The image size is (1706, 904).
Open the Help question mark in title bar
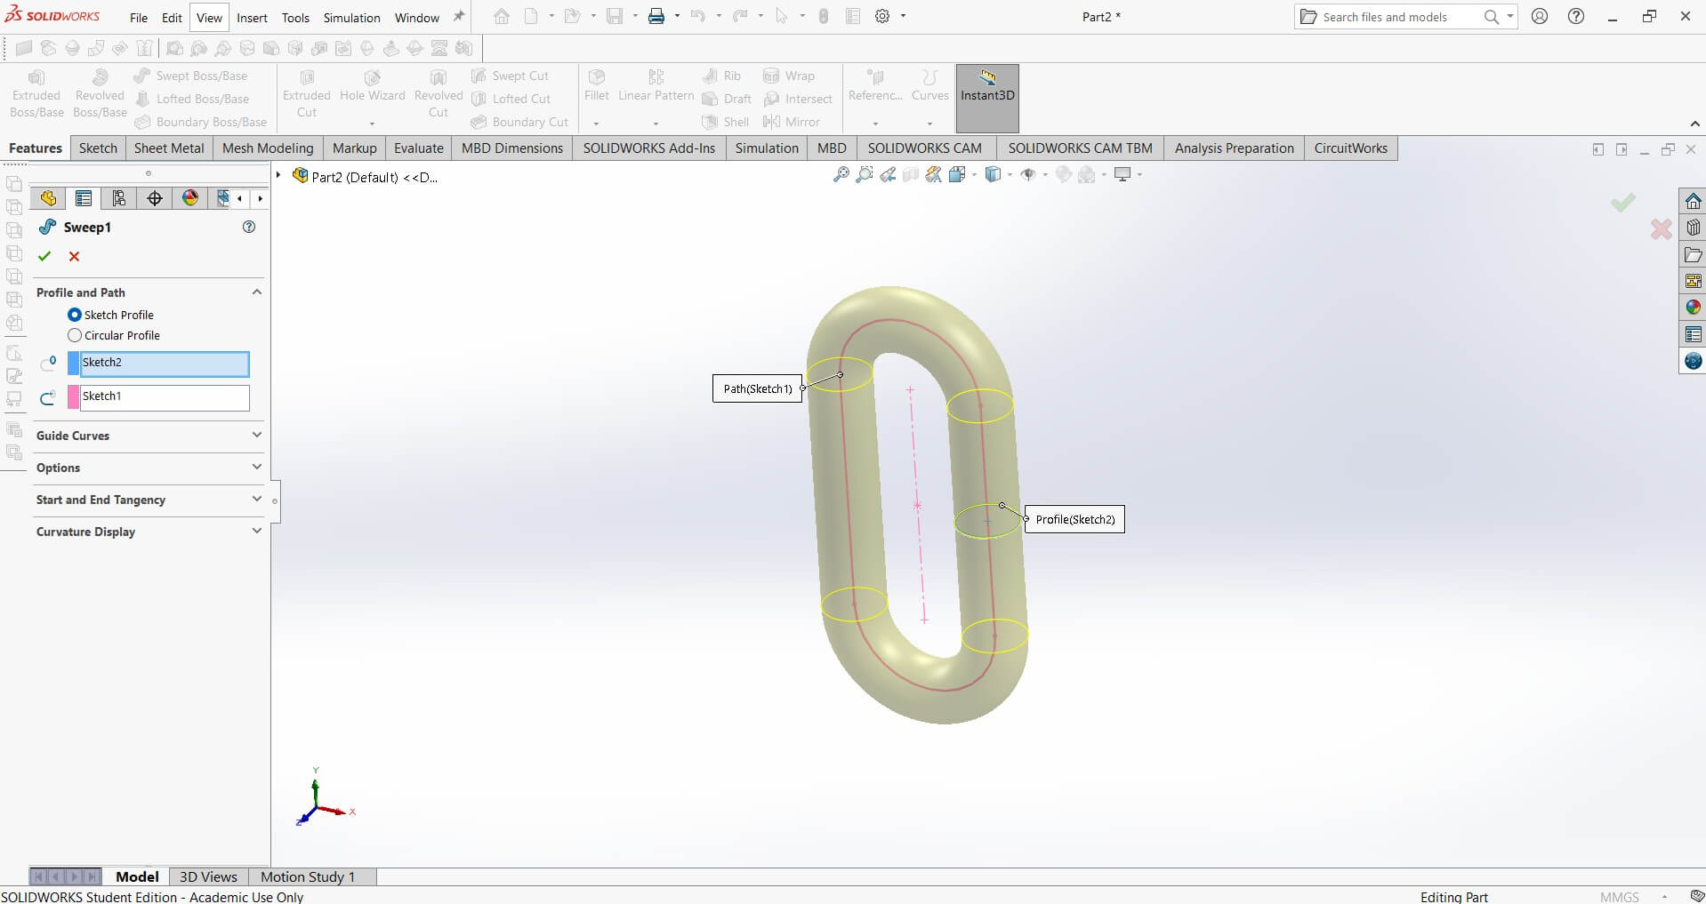(x=1575, y=16)
